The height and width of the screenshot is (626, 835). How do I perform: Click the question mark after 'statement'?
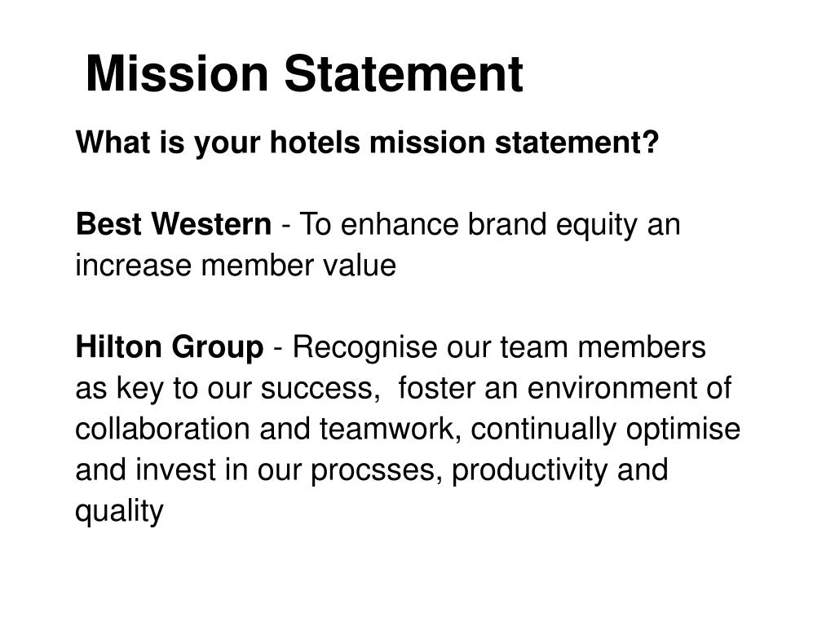click(652, 142)
